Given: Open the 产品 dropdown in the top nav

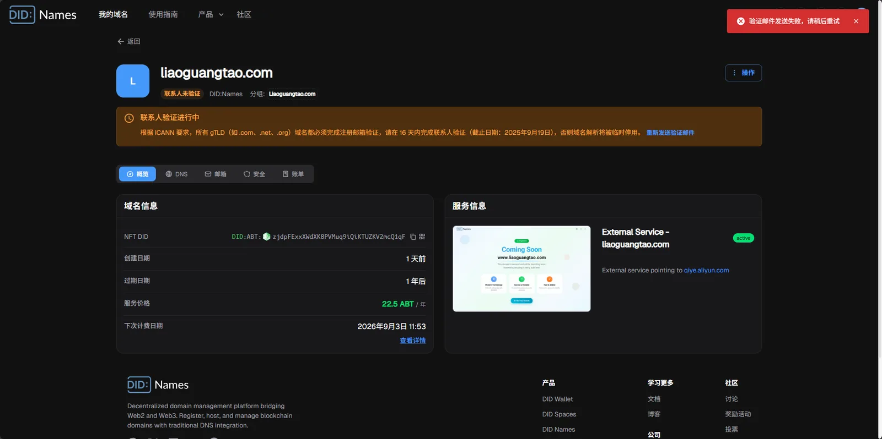Looking at the screenshot, I should [x=211, y=14].
